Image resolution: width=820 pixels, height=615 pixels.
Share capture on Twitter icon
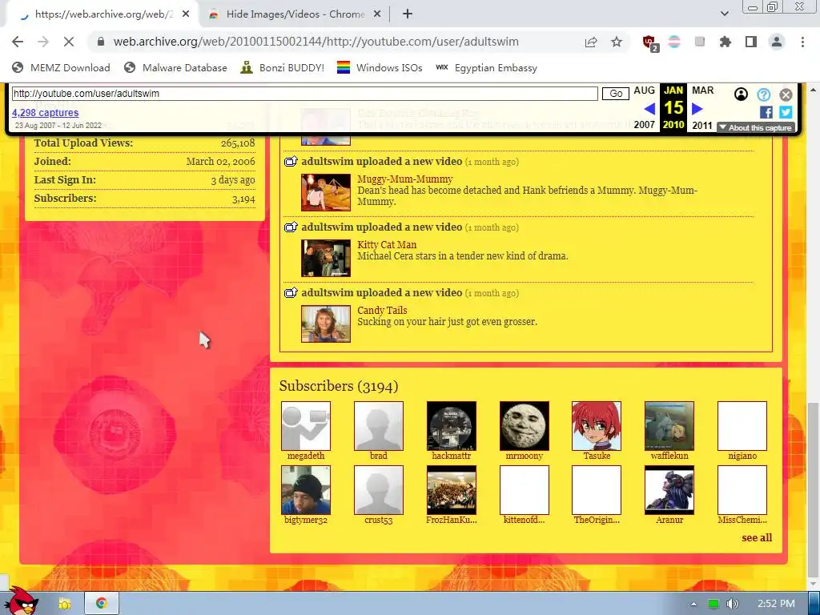pyautogui.click(x=786, y=112)
